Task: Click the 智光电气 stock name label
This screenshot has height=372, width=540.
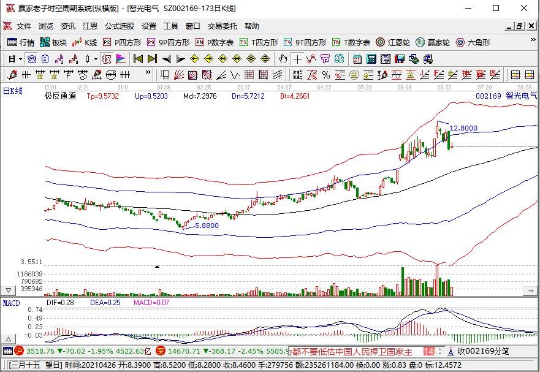Action: point(522,96)
